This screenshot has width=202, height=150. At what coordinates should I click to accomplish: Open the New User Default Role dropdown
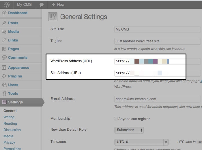[x=129, y=130]
